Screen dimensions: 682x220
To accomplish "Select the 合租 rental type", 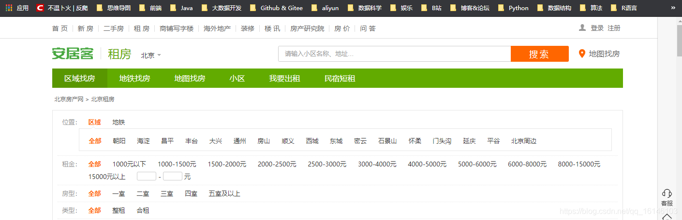I will coord(143,211).
